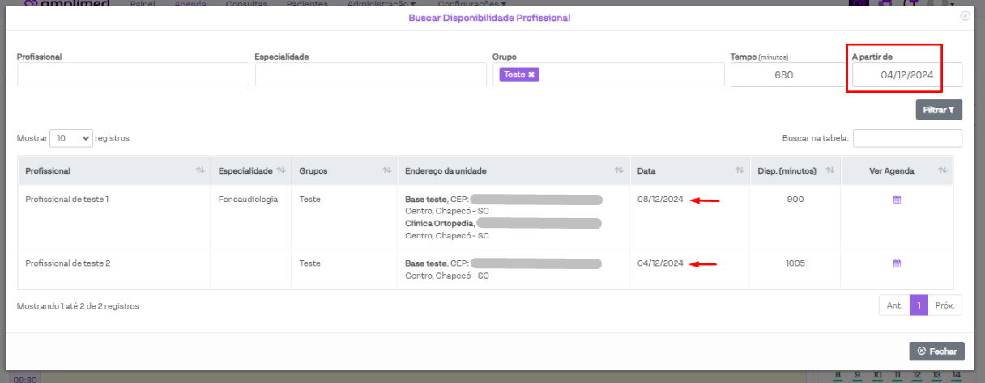The height and width of the screenshot is (383, 985).
Task: Close the dialog with top-right X
Action: pos(965,15)
